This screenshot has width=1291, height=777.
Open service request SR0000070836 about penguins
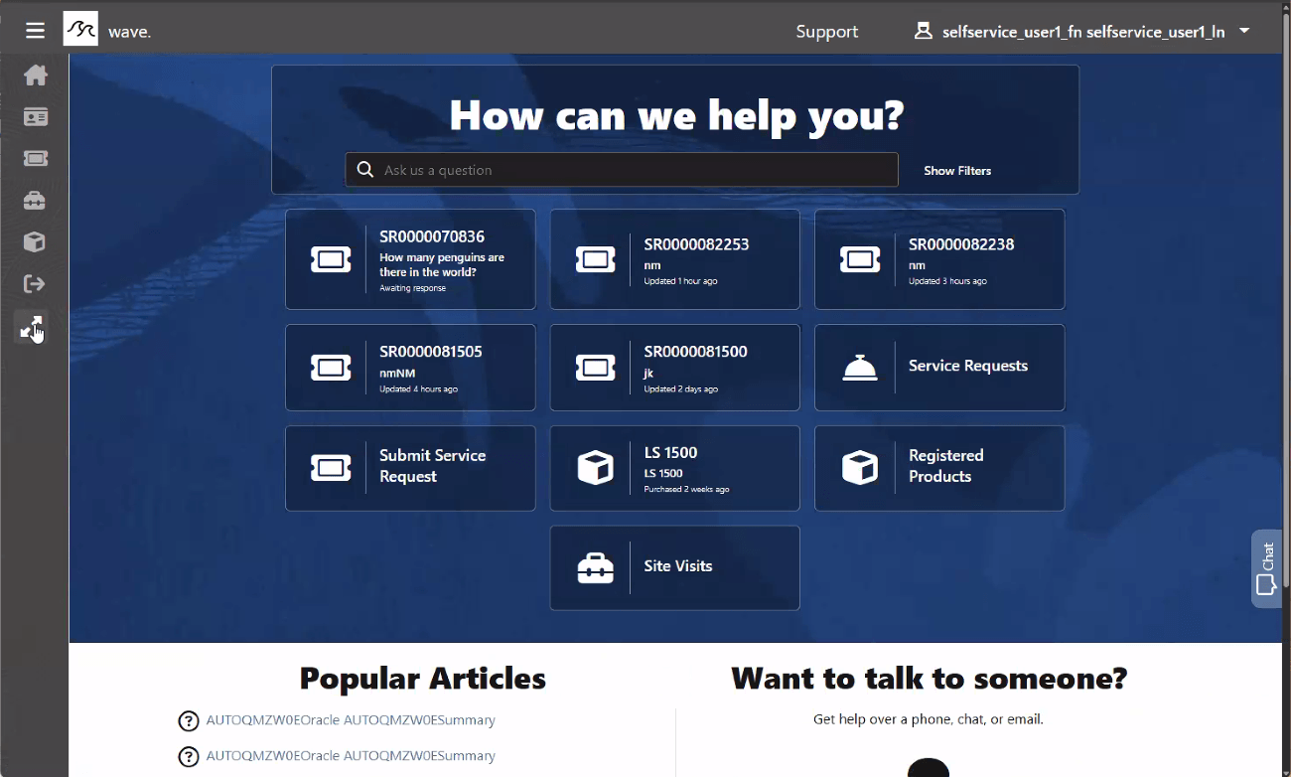pyautogui.click(x=410, y=259)
